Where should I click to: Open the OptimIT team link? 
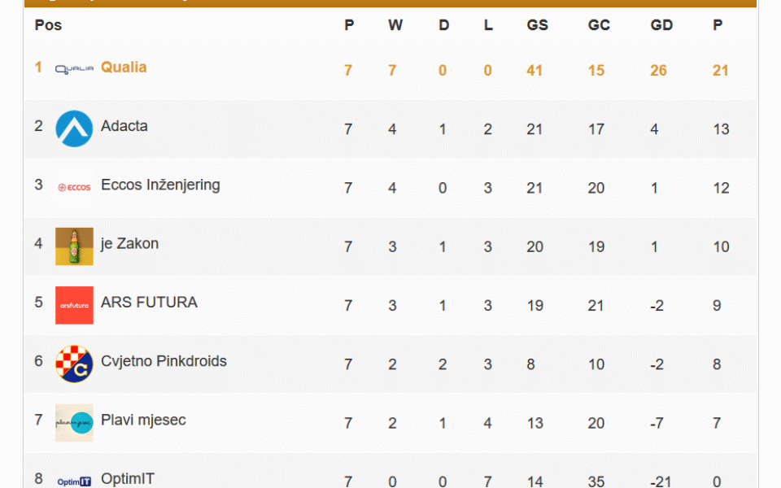pos(128,479)
